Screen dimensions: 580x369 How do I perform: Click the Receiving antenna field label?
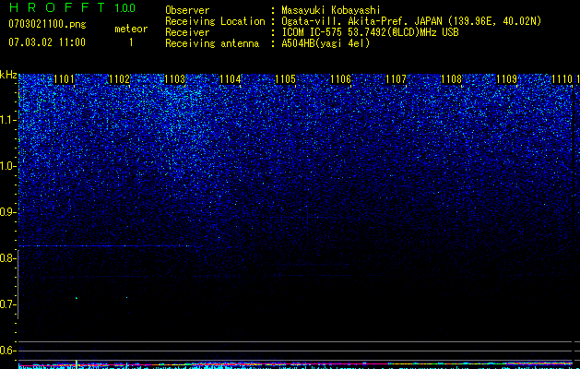(x=212, y=43)
